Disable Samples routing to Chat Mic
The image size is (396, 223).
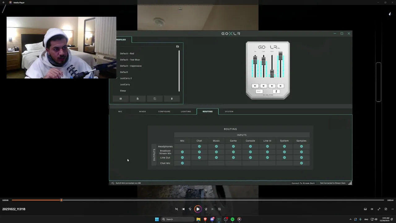(301, 163)
